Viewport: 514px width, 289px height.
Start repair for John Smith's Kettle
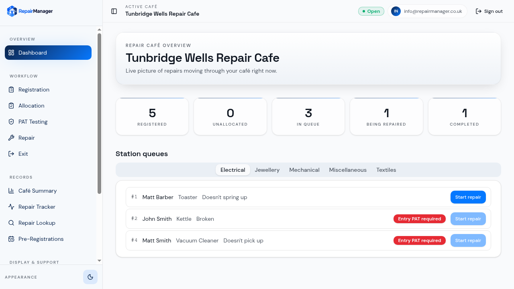point(468,219)
